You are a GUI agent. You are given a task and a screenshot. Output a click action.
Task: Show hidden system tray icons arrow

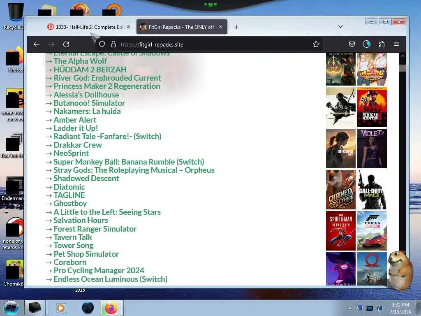[x=349, y=308]
